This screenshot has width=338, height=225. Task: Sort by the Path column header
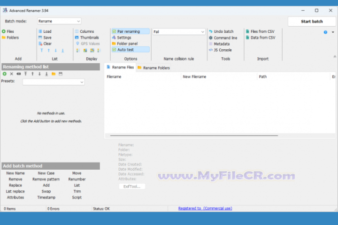[x=293, y=77]
